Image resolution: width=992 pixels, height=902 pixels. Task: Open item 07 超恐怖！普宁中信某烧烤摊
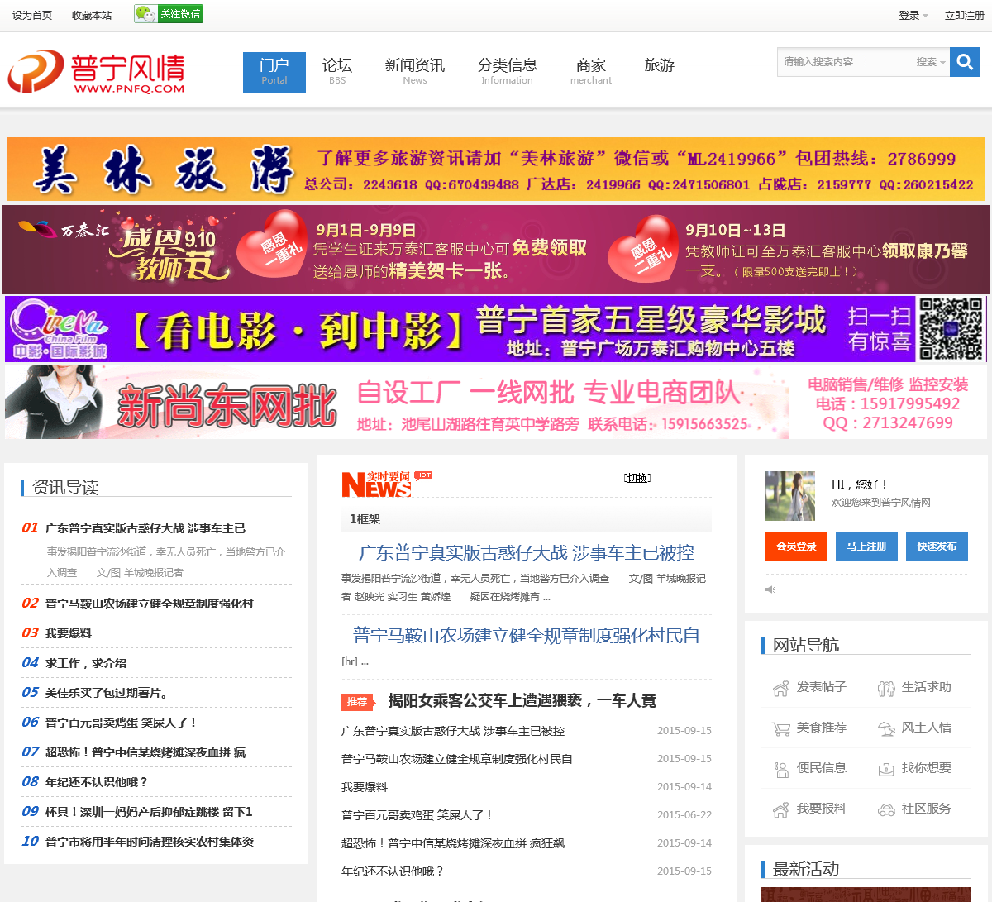pos(145,752)
